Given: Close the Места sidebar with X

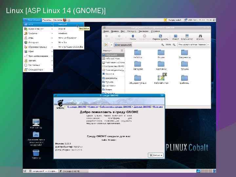Looking at the screenshot, I should (x=122, y=50).
